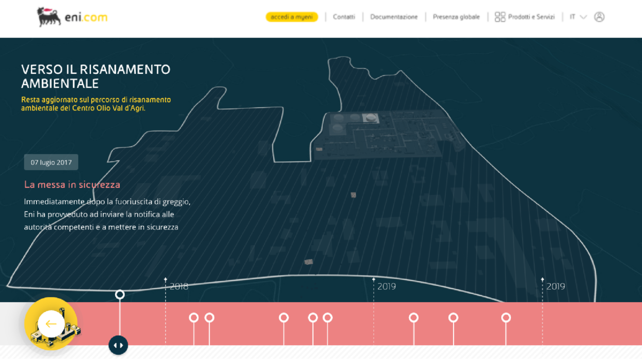This screenshot has width=642, height=361.
Task: Expand the IT language dropdown
Action: [x=578, y=17]
